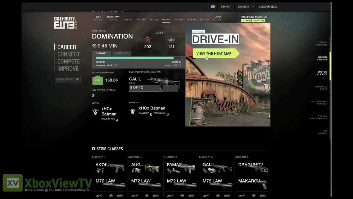Click the clock icon beside 9:45 MIN
Screen dimensions: 353x199
[94, 46]
